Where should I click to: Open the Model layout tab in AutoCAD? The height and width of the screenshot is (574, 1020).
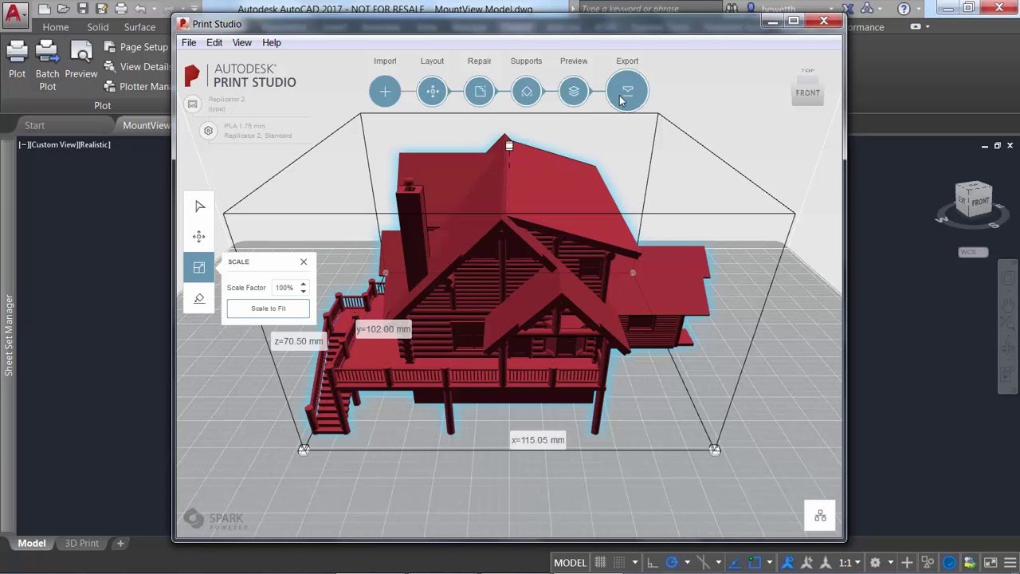pos(32,543)
